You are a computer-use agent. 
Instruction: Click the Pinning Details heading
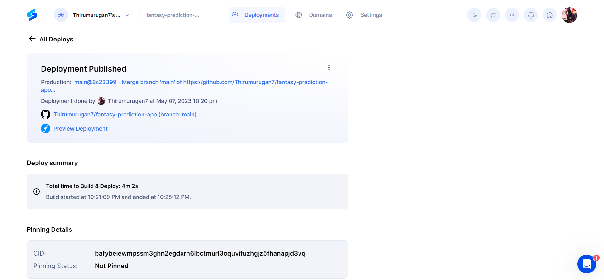pyautogui.click(x=49, y=229)
